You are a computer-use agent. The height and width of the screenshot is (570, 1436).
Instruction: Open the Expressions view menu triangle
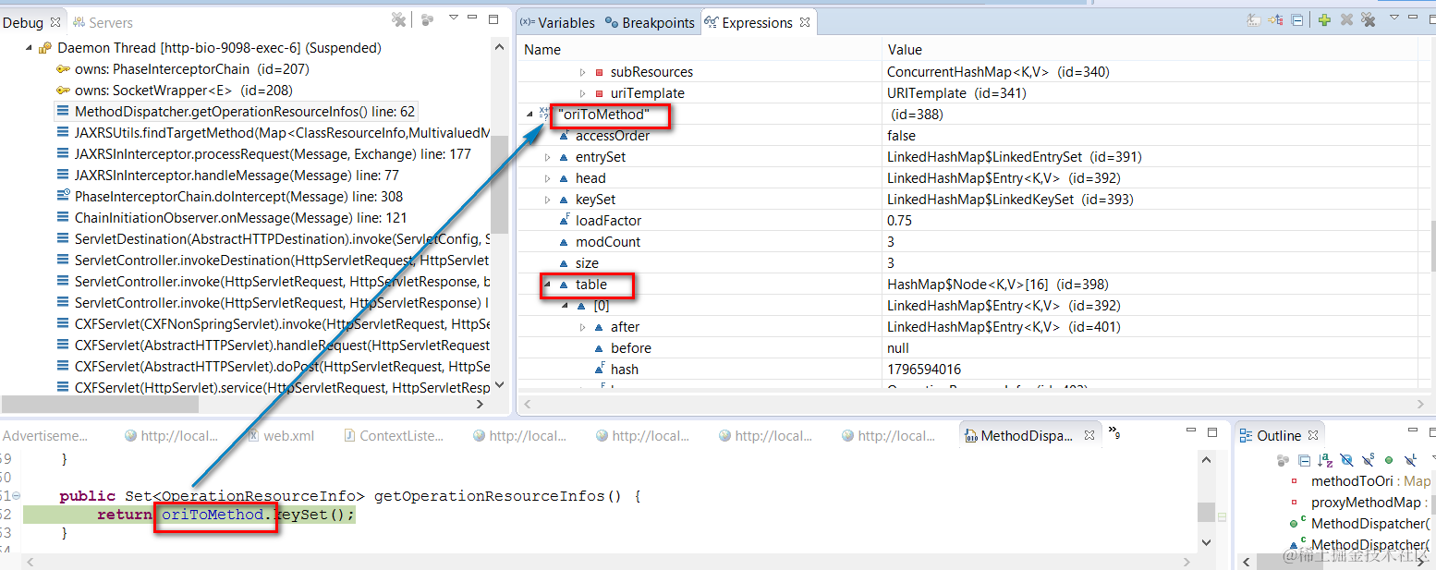[x=1394, y=17]
